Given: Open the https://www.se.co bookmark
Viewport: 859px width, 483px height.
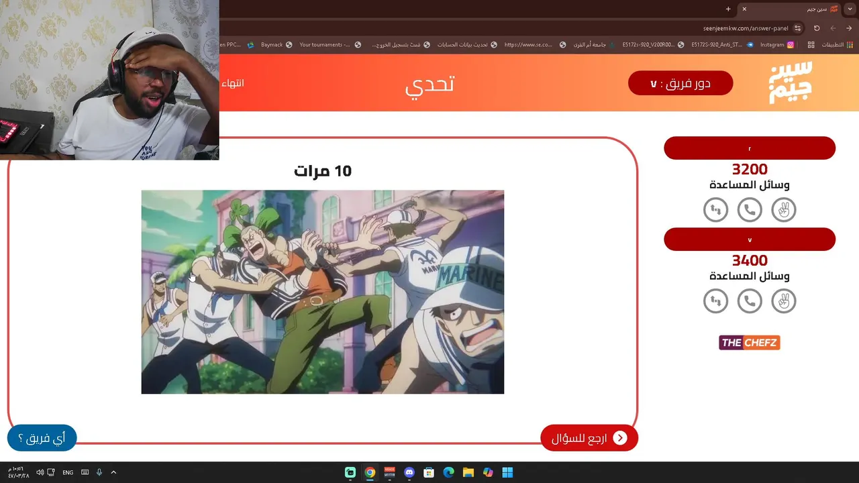Looking at the screenshot, I should pos(534,45).
